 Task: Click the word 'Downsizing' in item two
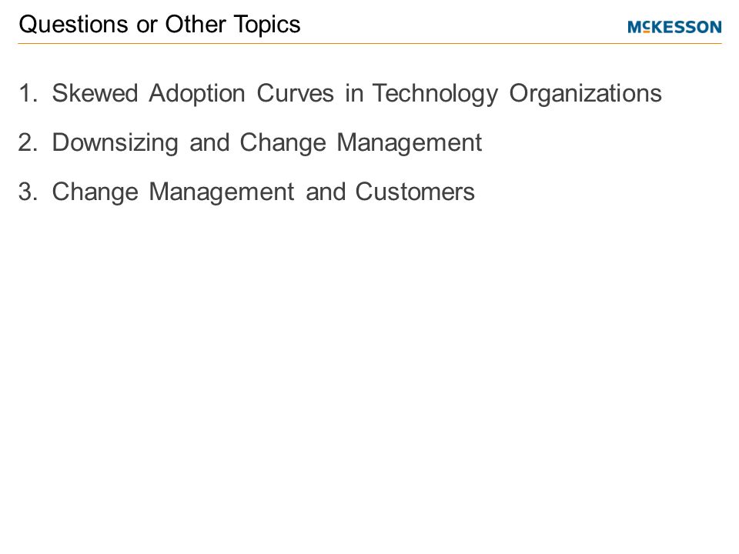[x=115, y=143]
